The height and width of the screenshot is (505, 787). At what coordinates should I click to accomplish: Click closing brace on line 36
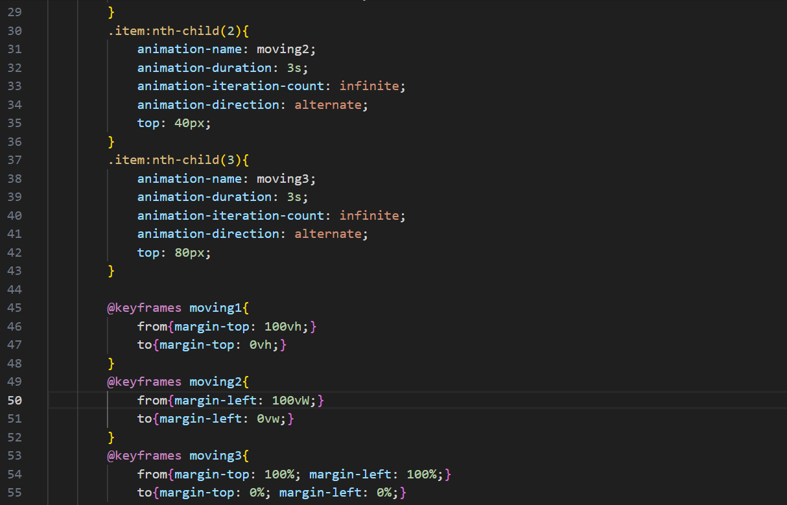(x=111, y=141)
